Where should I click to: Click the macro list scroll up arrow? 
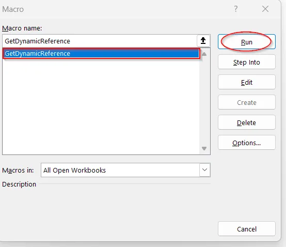click(x=204, y=54)
